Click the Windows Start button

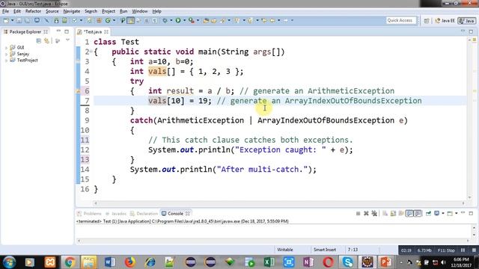click(9, 262)
